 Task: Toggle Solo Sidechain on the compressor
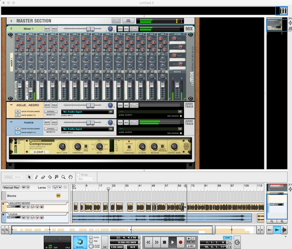coord(129,147)
